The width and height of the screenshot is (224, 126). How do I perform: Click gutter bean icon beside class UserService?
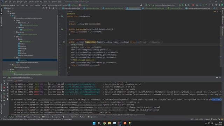(62, 16)
